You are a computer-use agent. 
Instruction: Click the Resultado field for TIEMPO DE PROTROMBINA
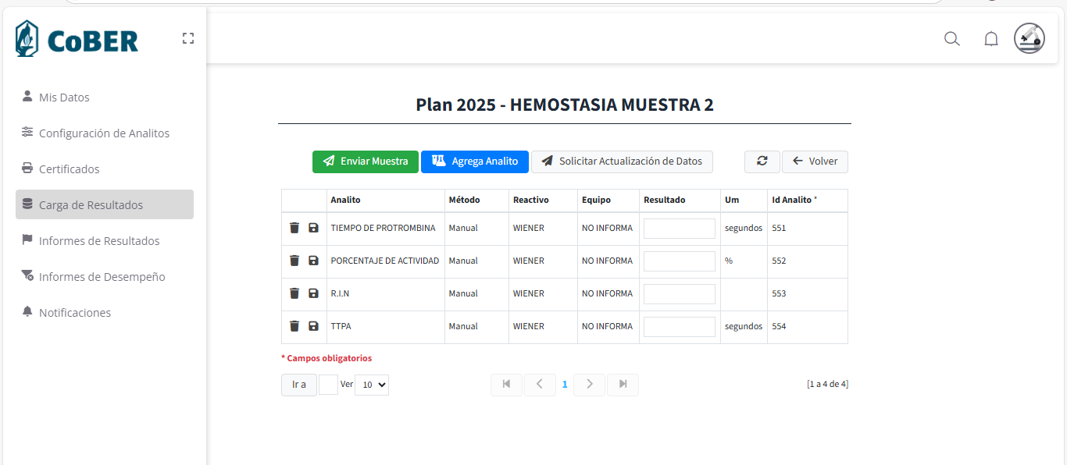(x=679, y=229)
